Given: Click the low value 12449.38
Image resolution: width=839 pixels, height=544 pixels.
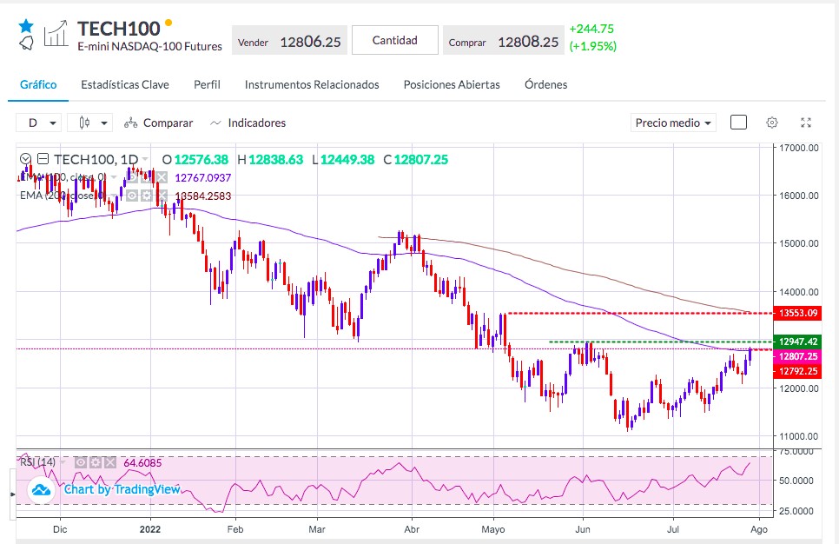Looking at the screenshot, I should click(x=347, y=160).
